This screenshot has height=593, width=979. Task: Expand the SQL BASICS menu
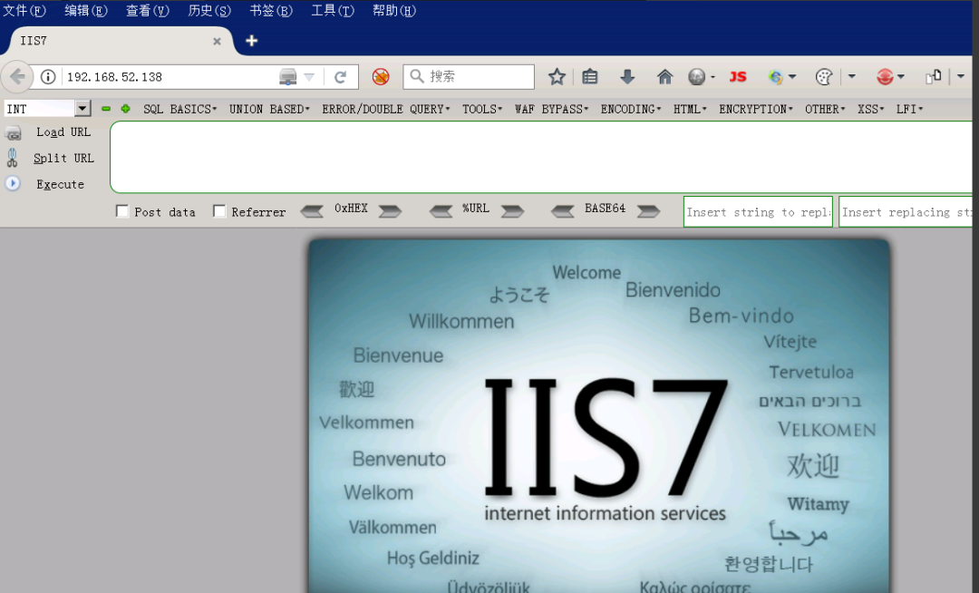pos(179,109)
